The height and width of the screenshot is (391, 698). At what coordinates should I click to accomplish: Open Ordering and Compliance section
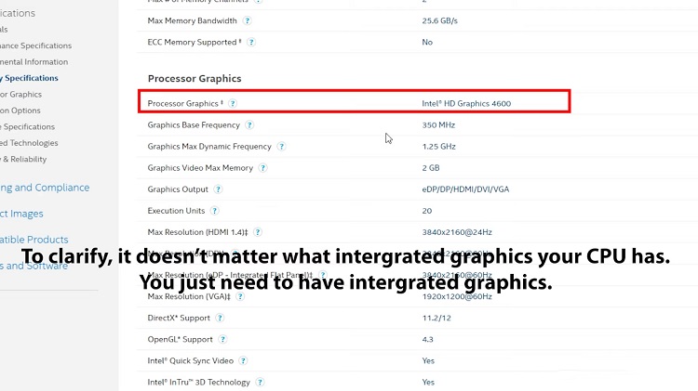[45, 188]
